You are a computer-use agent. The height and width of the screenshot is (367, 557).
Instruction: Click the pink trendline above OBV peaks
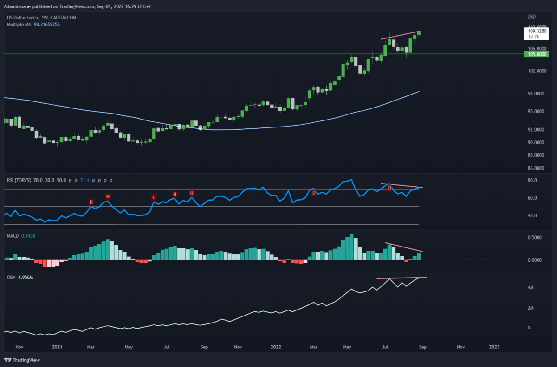[x=402, y=278]
